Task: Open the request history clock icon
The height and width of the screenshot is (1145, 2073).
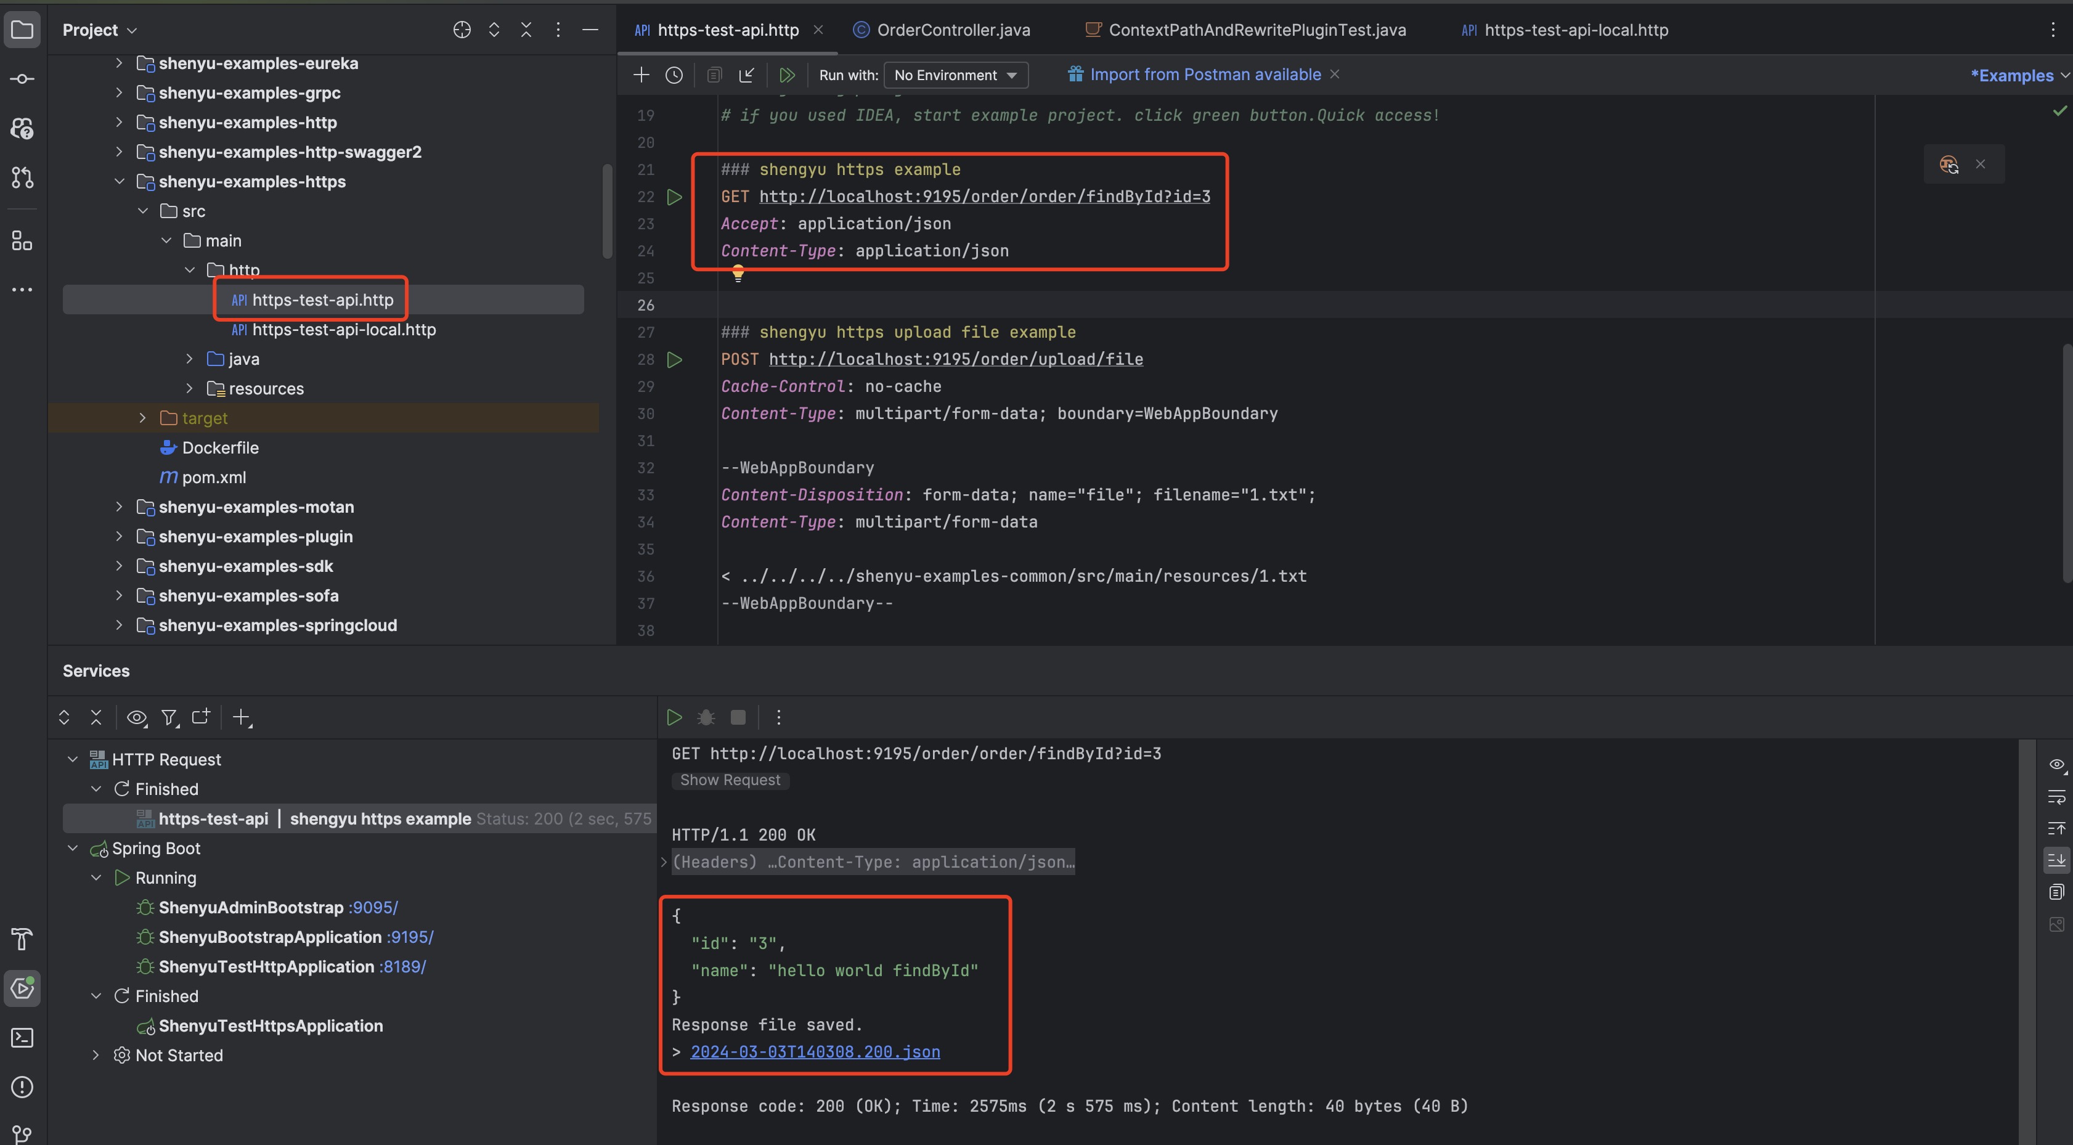Action: pos(674,75)
